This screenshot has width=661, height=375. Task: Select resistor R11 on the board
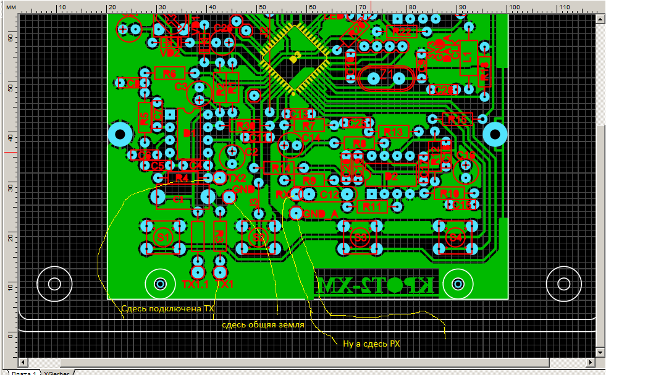tap(373, 206)
